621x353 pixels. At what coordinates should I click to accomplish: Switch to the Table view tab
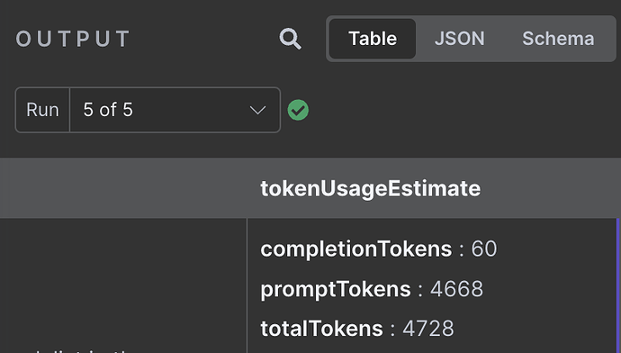373,39
